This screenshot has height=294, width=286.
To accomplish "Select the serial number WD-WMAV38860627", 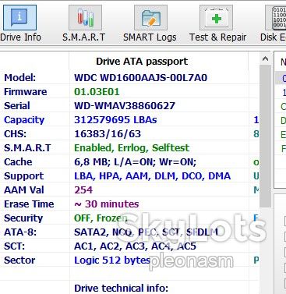I will point(125,106).
